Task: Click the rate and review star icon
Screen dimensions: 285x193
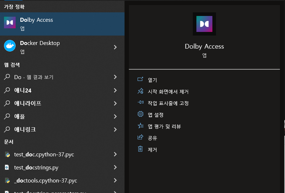Action: (x=140, y=126)
